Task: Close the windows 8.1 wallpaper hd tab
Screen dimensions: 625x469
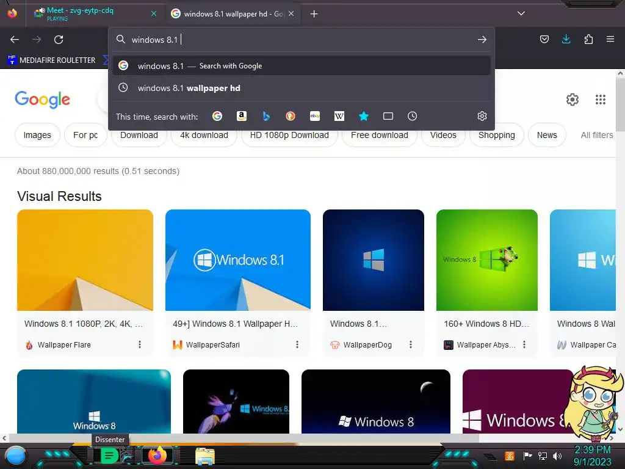Action: click(x=291, y=13)
